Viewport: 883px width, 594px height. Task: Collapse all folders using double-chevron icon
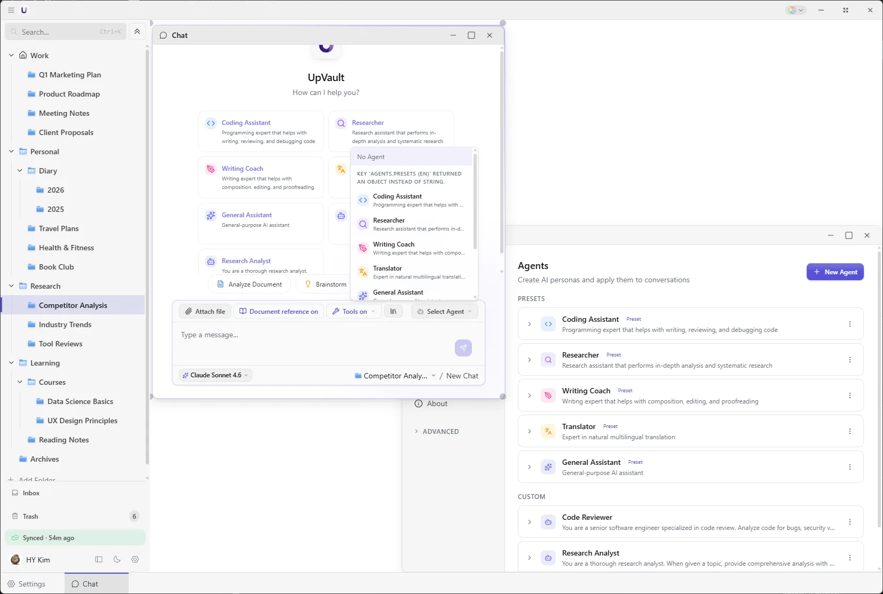137,31
